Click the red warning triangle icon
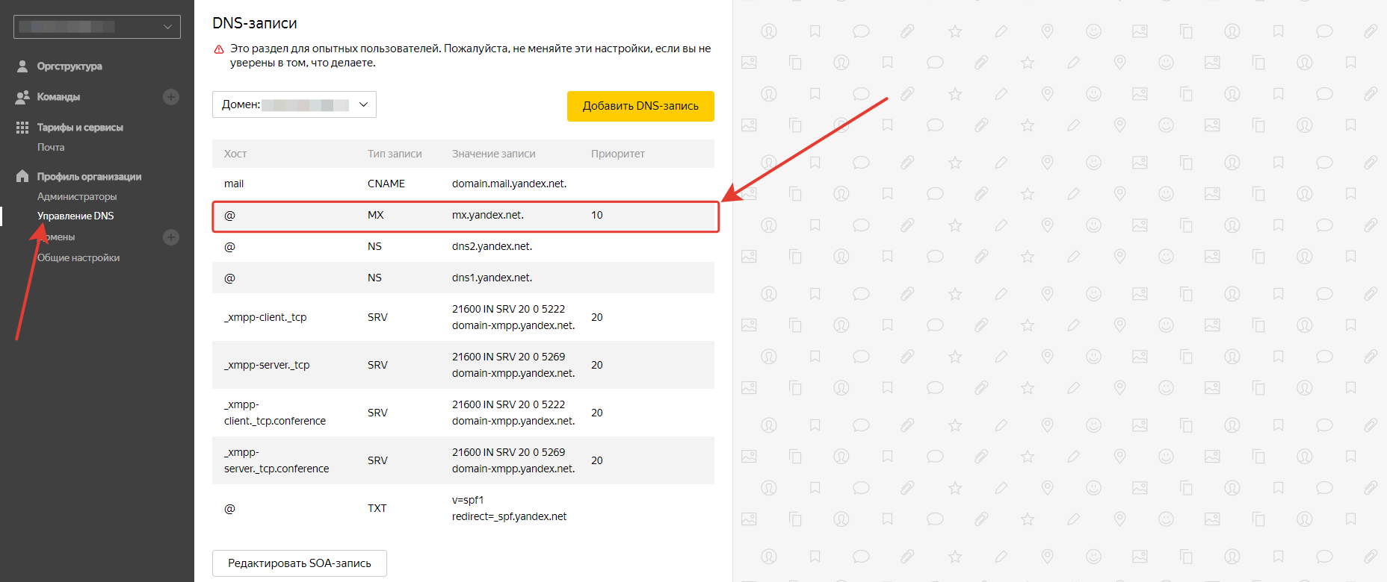1387x582 pixels. pyautogui.click(x=219, y=49)
